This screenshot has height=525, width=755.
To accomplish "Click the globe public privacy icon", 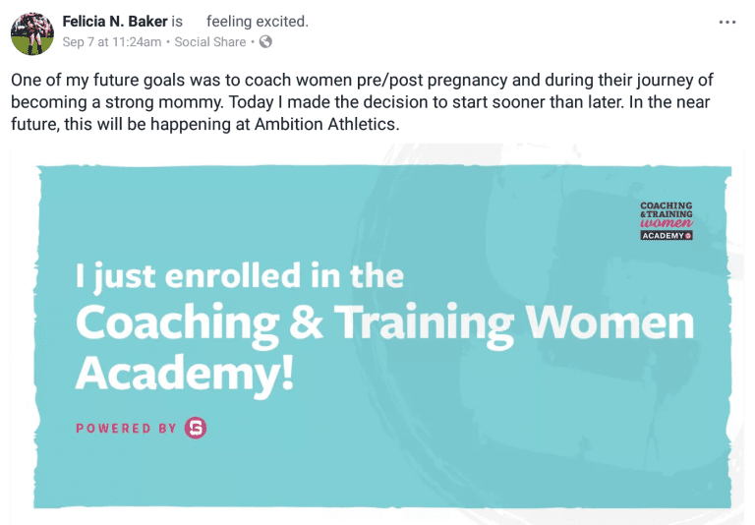I will coord(265,42).
